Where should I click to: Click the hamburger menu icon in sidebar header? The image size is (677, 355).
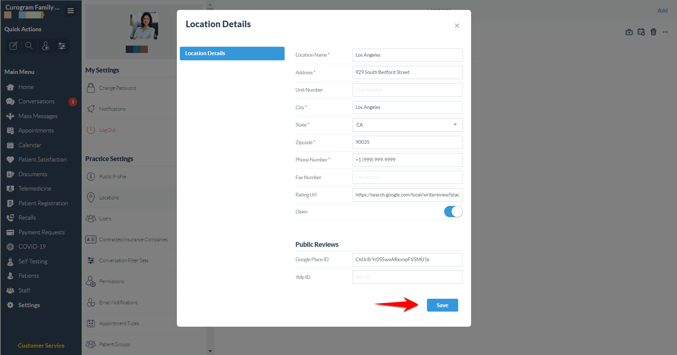click(x=71, y=11)
